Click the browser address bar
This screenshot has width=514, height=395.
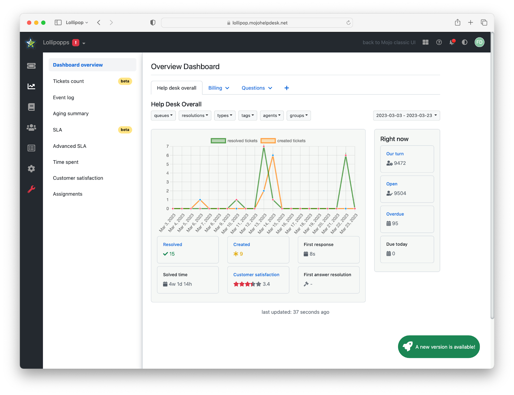tap(257, 23)
